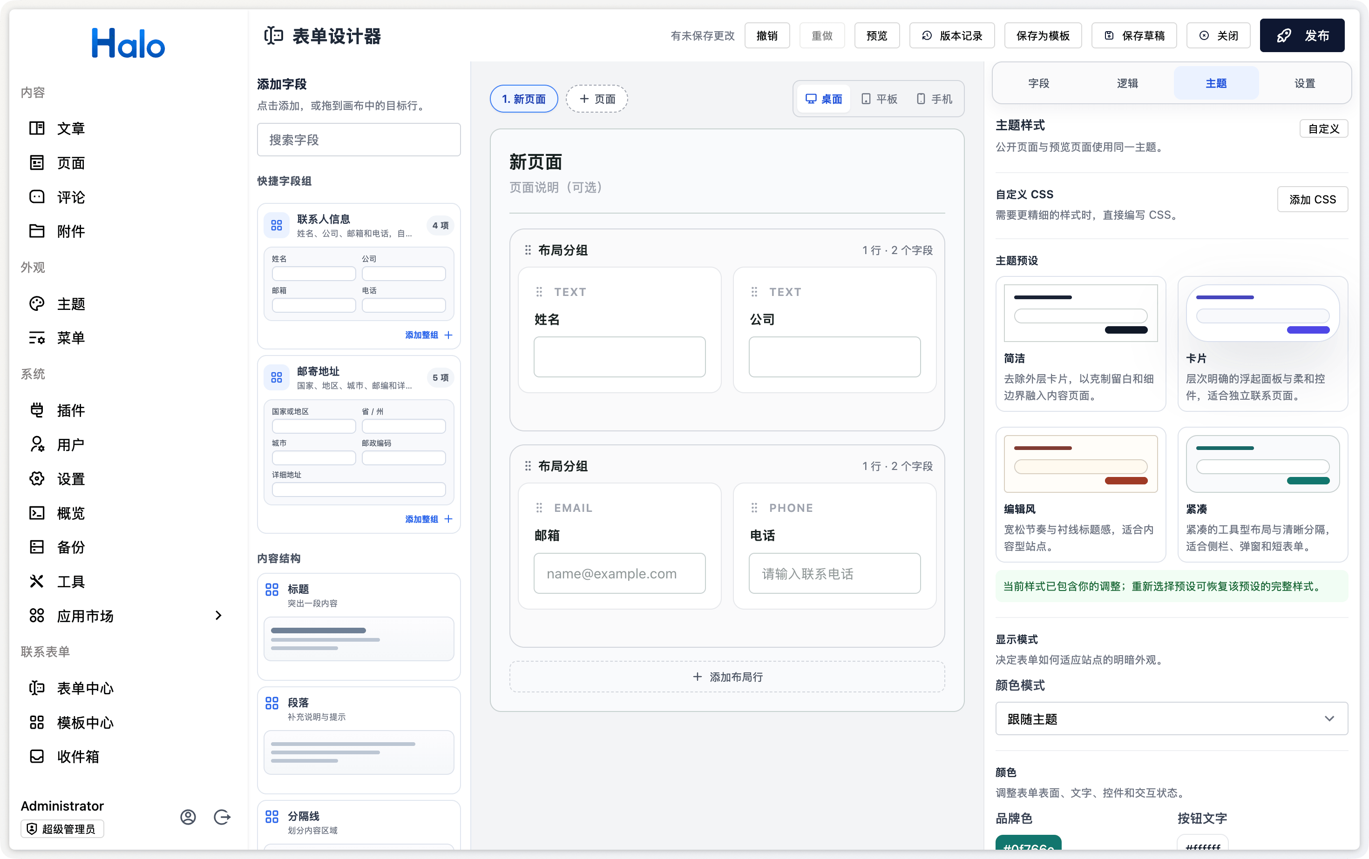This screenshot has width=1369, height=859.
Task: Select 桌面 desktop preview mode
Action: 824,99
